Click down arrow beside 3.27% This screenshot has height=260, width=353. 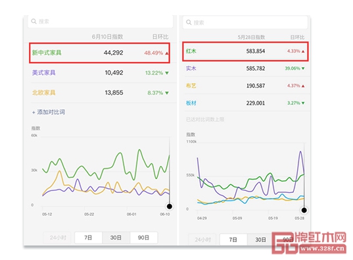[x=303, y=103]
